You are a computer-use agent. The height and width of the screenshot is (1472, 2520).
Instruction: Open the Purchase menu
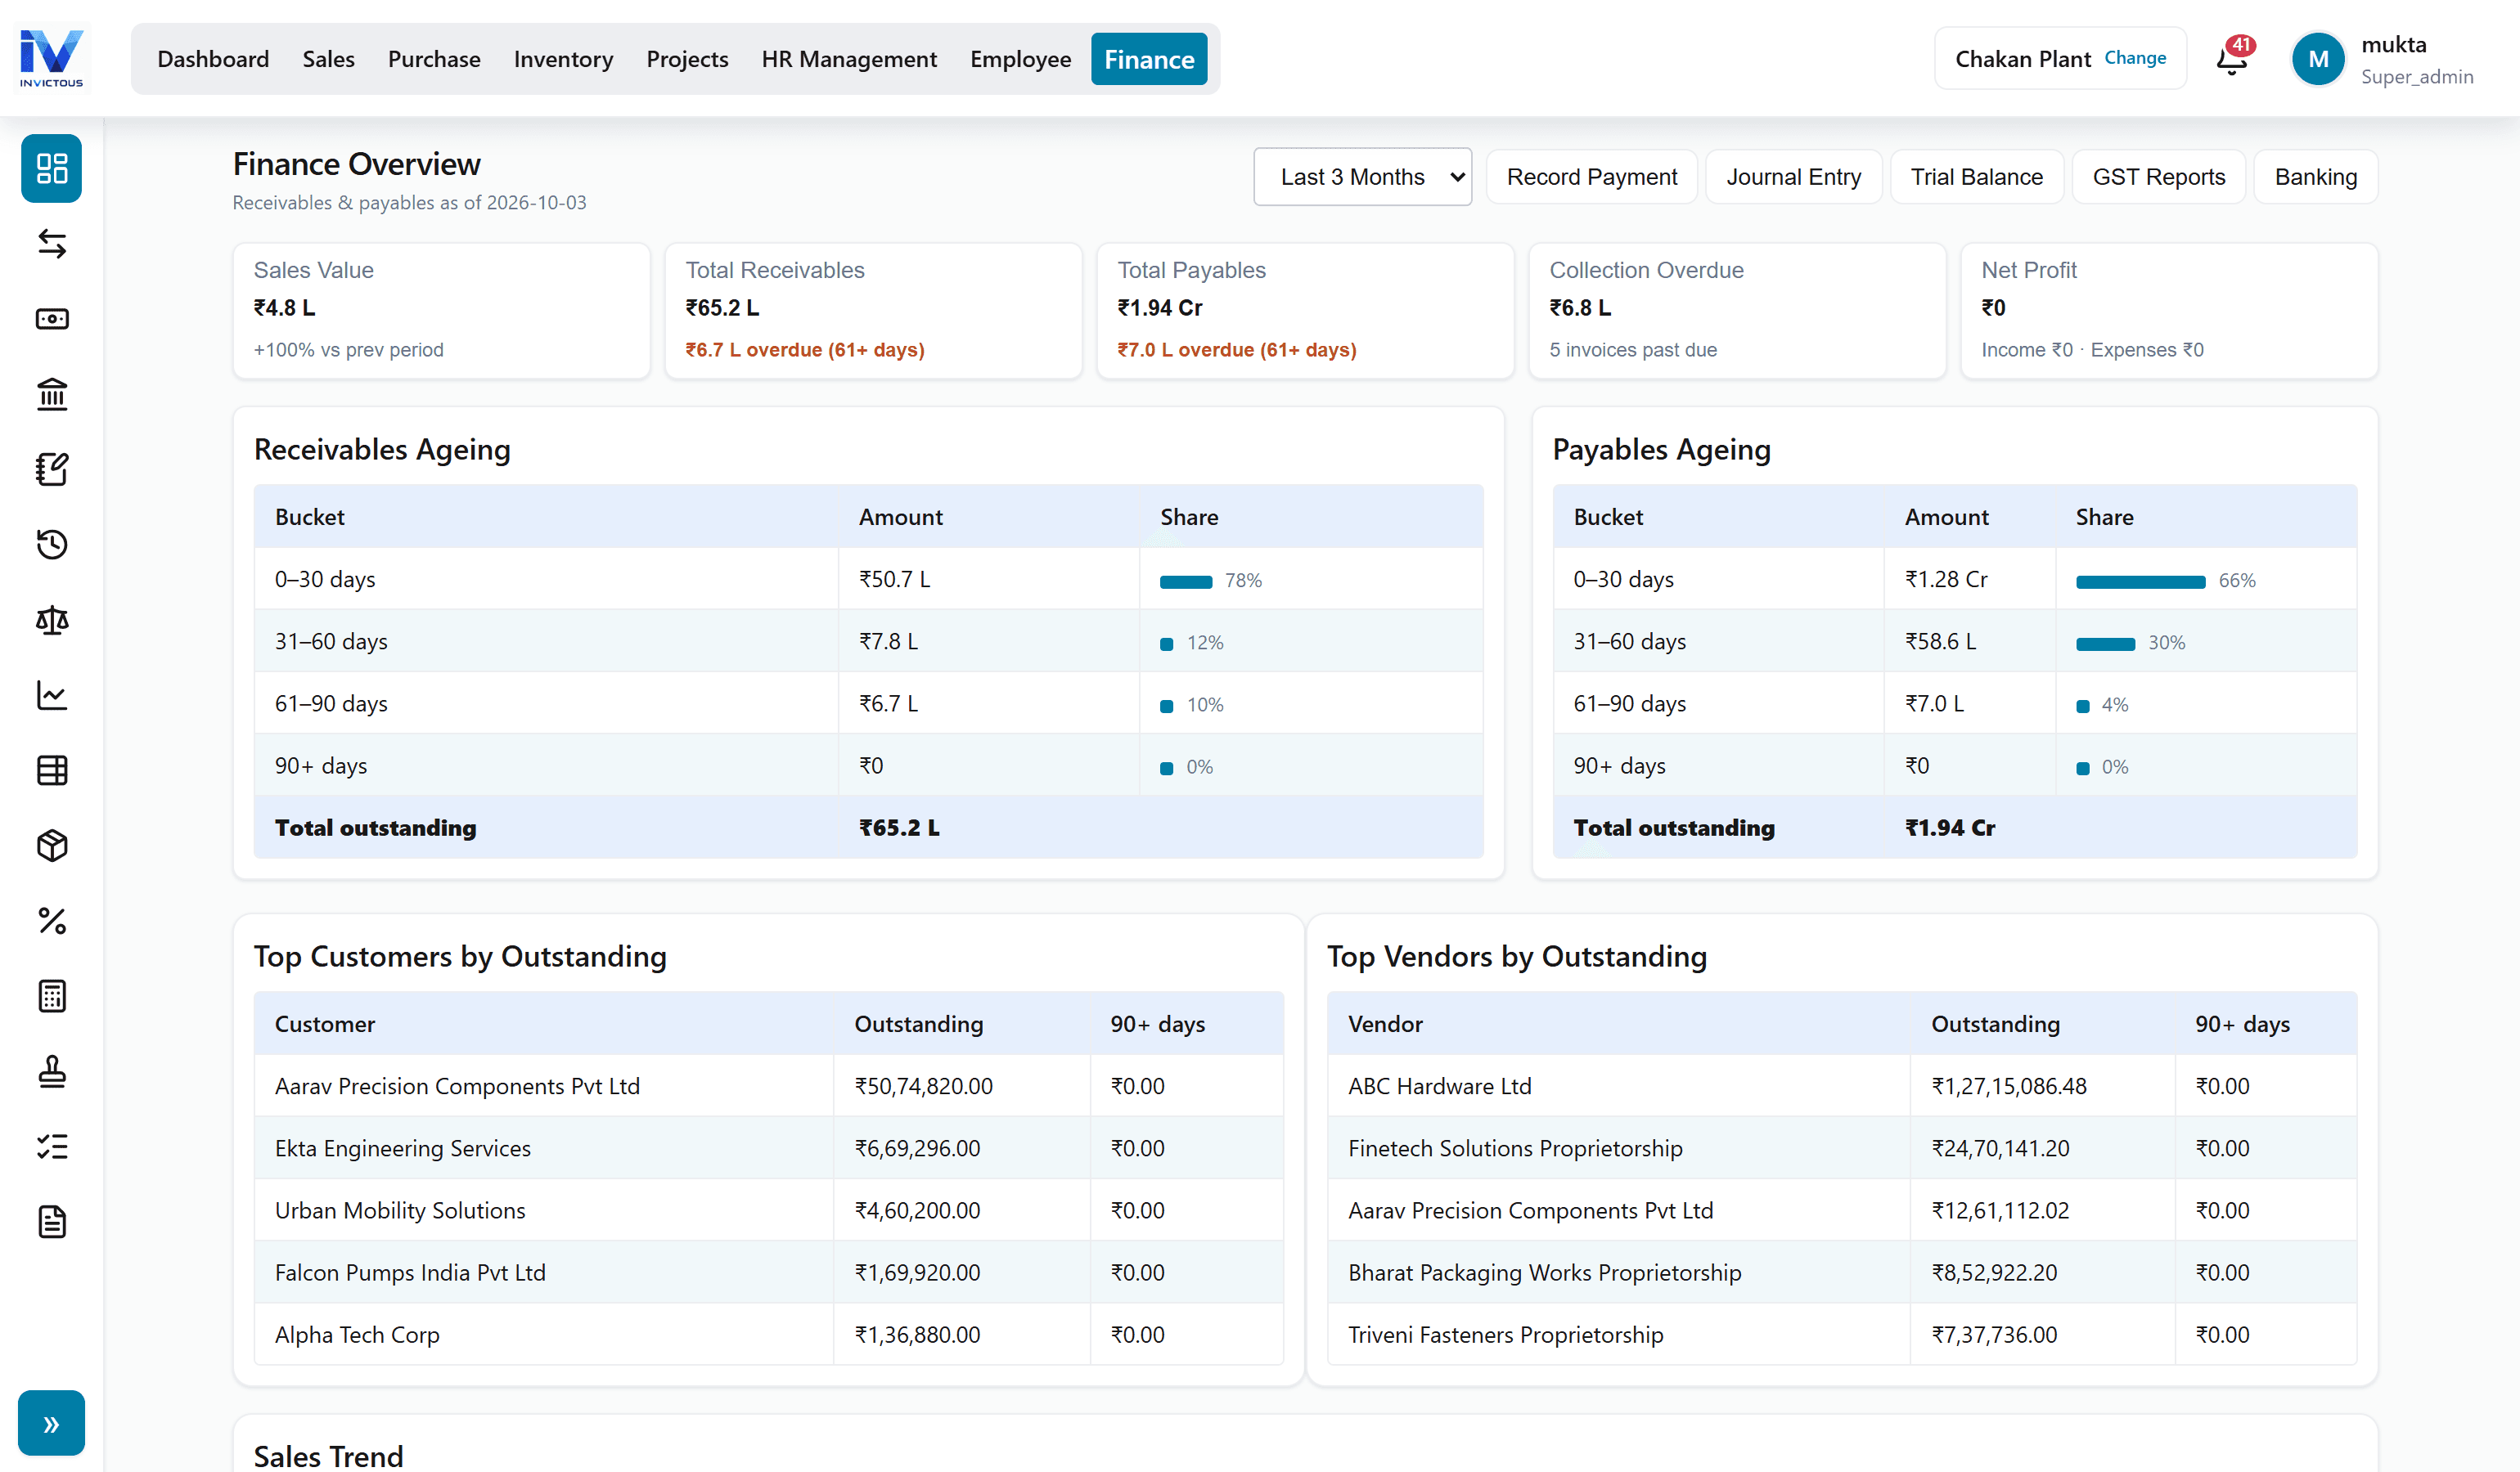click(434, 59)
